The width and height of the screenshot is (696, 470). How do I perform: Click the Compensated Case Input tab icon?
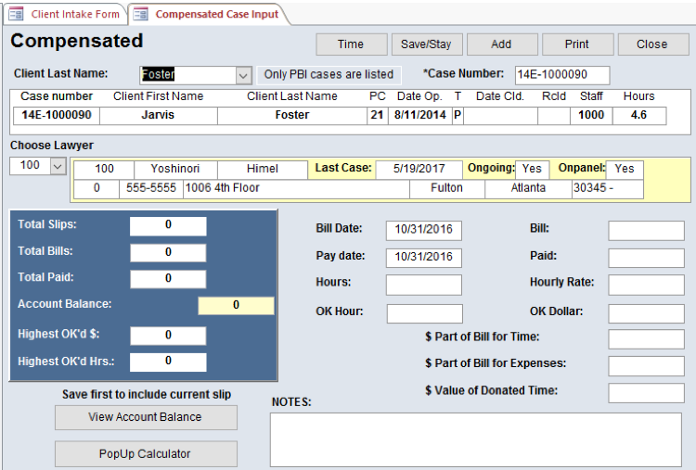[x=140, y=14]
